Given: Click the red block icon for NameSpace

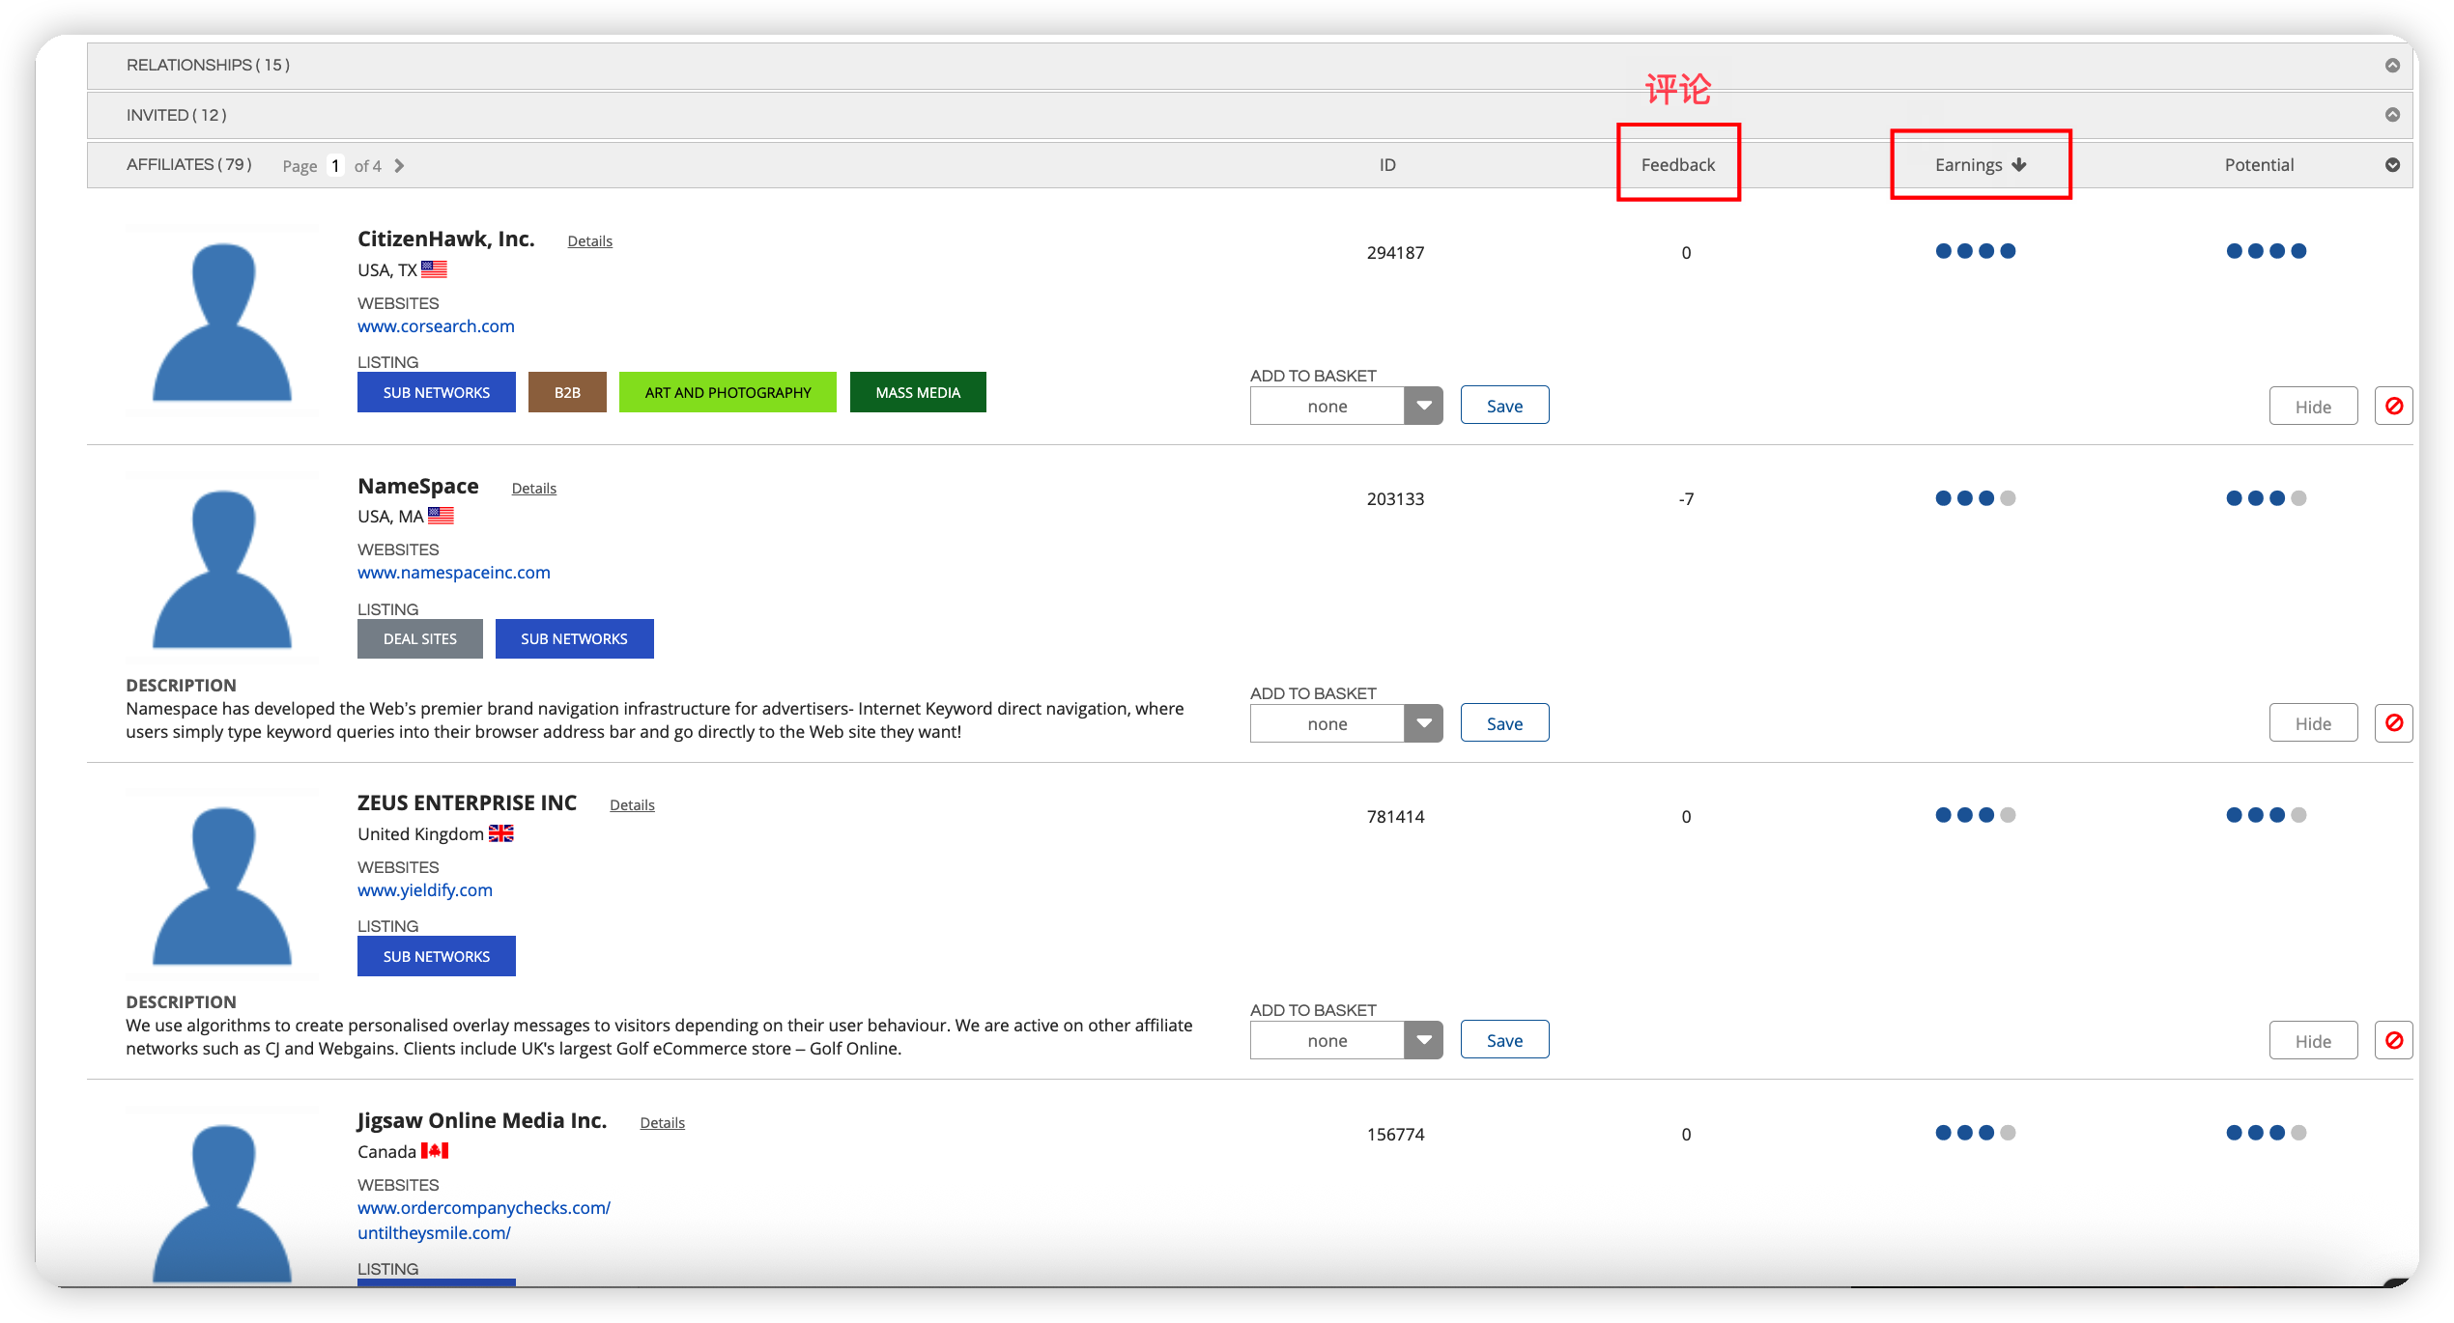Looking at the screenshot, I should tap(2393, 723).
